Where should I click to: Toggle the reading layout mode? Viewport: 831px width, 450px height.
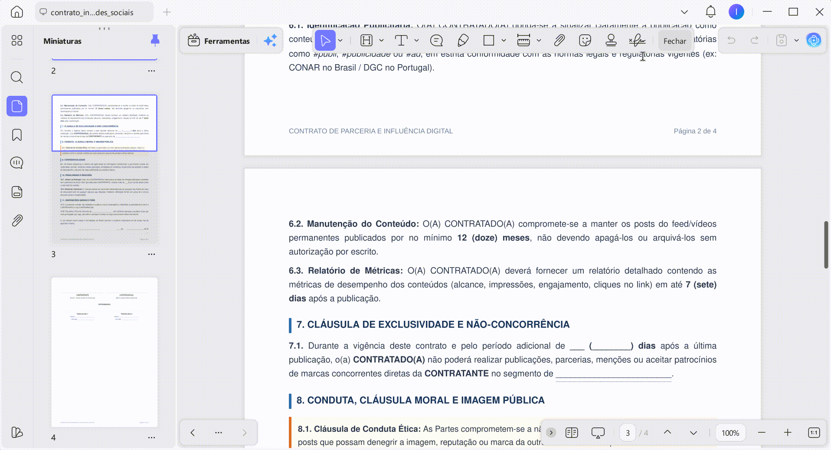point(572,433)
